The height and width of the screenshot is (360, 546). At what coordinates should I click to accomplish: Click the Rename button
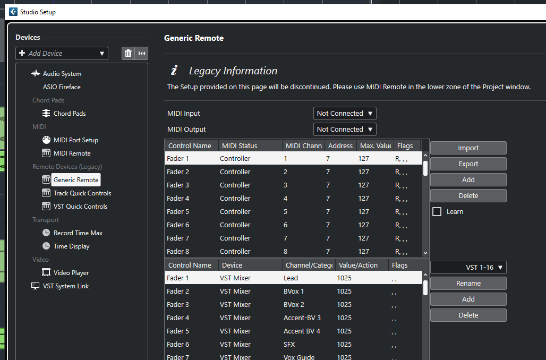click(468, 284)
